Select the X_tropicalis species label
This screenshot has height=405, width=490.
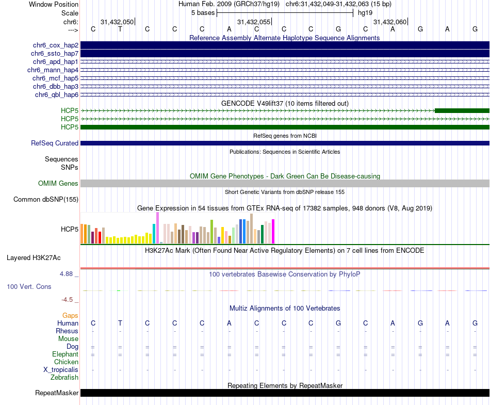[61, 370]
